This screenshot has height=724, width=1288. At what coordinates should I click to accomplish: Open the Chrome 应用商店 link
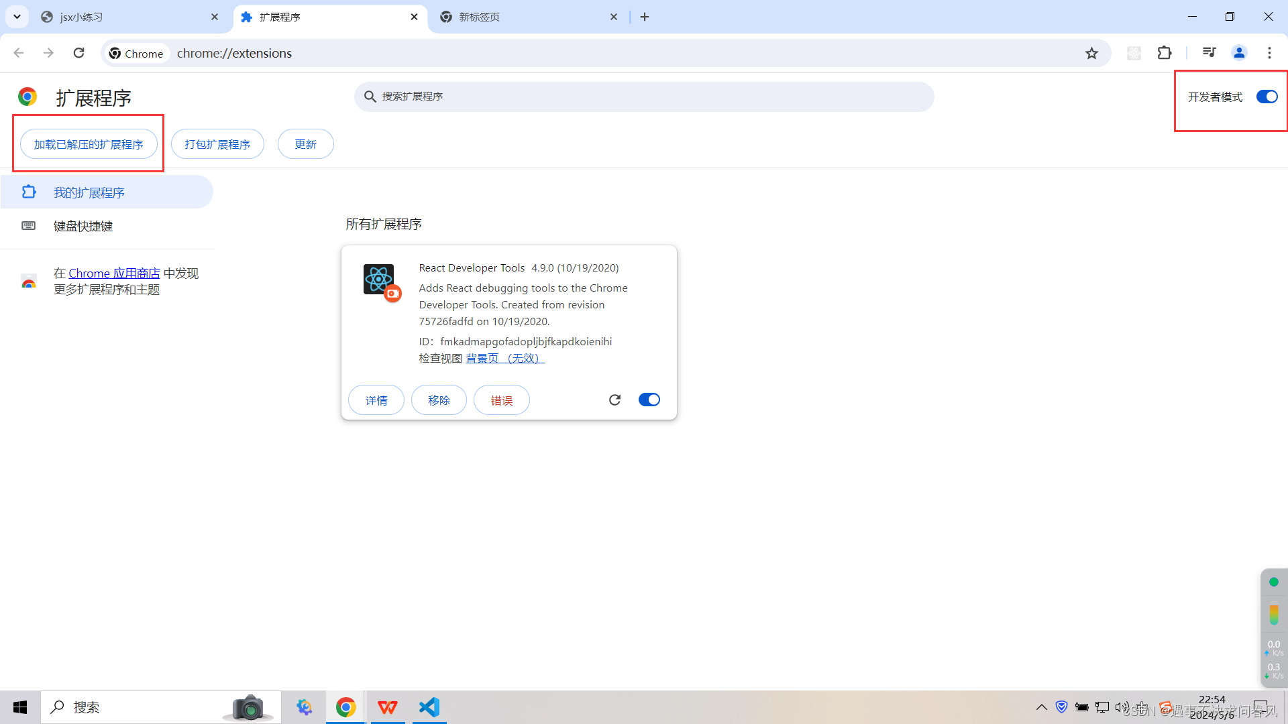coord(114,273)
